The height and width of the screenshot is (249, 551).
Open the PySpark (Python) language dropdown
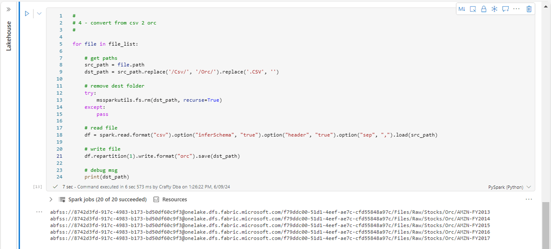(x=510, y=187)
